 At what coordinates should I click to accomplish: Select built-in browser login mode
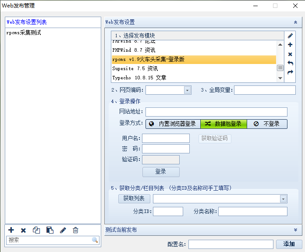[x=173, y=124]
